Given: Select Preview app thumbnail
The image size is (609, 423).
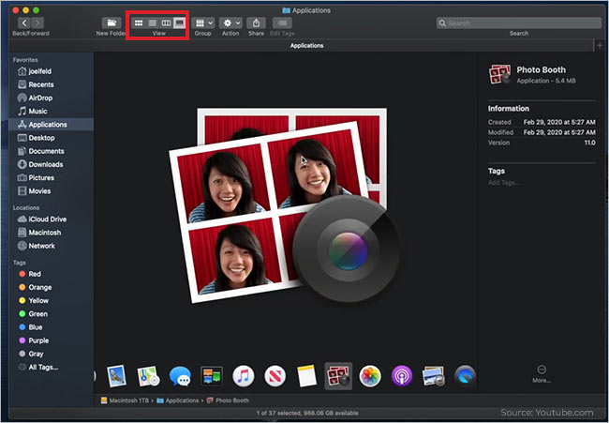Looking at the screenshot, I should pos(434,376).
